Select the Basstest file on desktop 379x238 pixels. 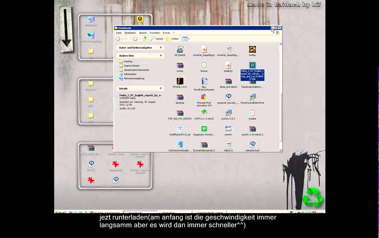[x=115, y=182]
